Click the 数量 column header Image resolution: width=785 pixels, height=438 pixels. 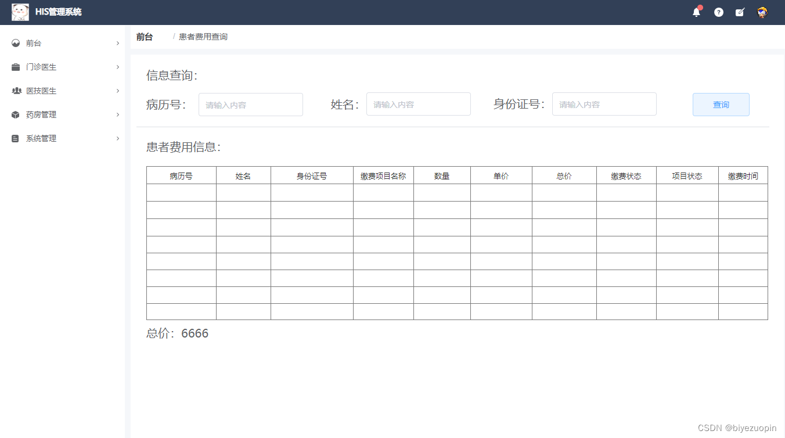[442, 176]
